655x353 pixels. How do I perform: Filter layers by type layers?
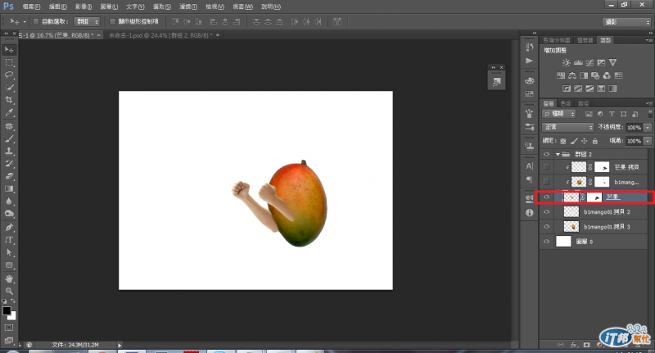coord(612,114)
